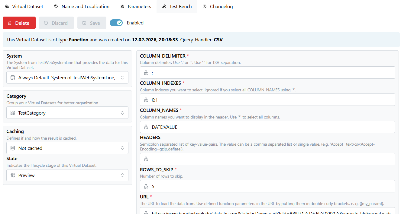The width and height of the screenshot is (401, 215).
Task: Click the sliders icon beside Preview state
Action: [13, 175]
